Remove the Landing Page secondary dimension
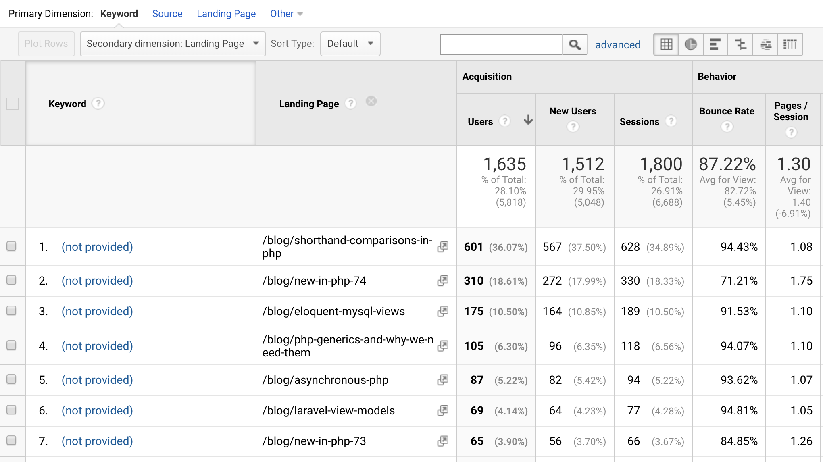The image size is (823, 462). point(371,101)
